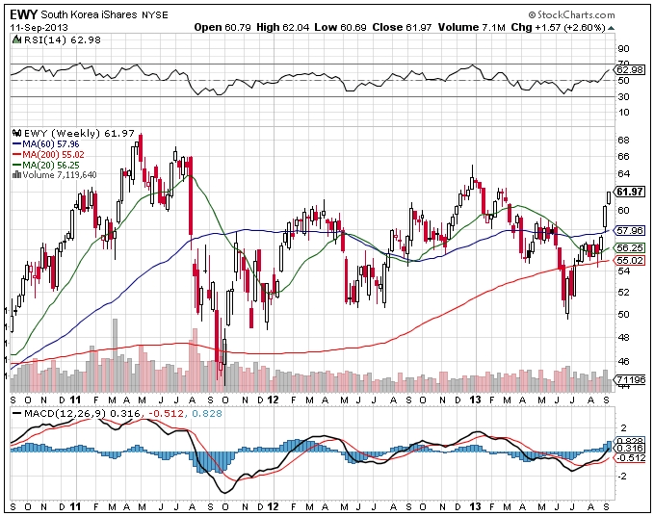Image resolution: width=654 pixels, height=516 pixels.
Task: Click the RSI(14) 62.98 indicator label
Action: click(x=63, y=40)
